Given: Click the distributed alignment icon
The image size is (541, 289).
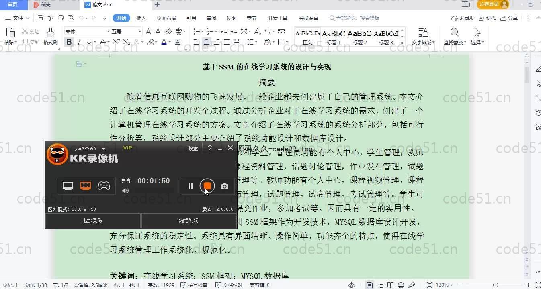Looking at the screenshot, I should click(237, 42).
